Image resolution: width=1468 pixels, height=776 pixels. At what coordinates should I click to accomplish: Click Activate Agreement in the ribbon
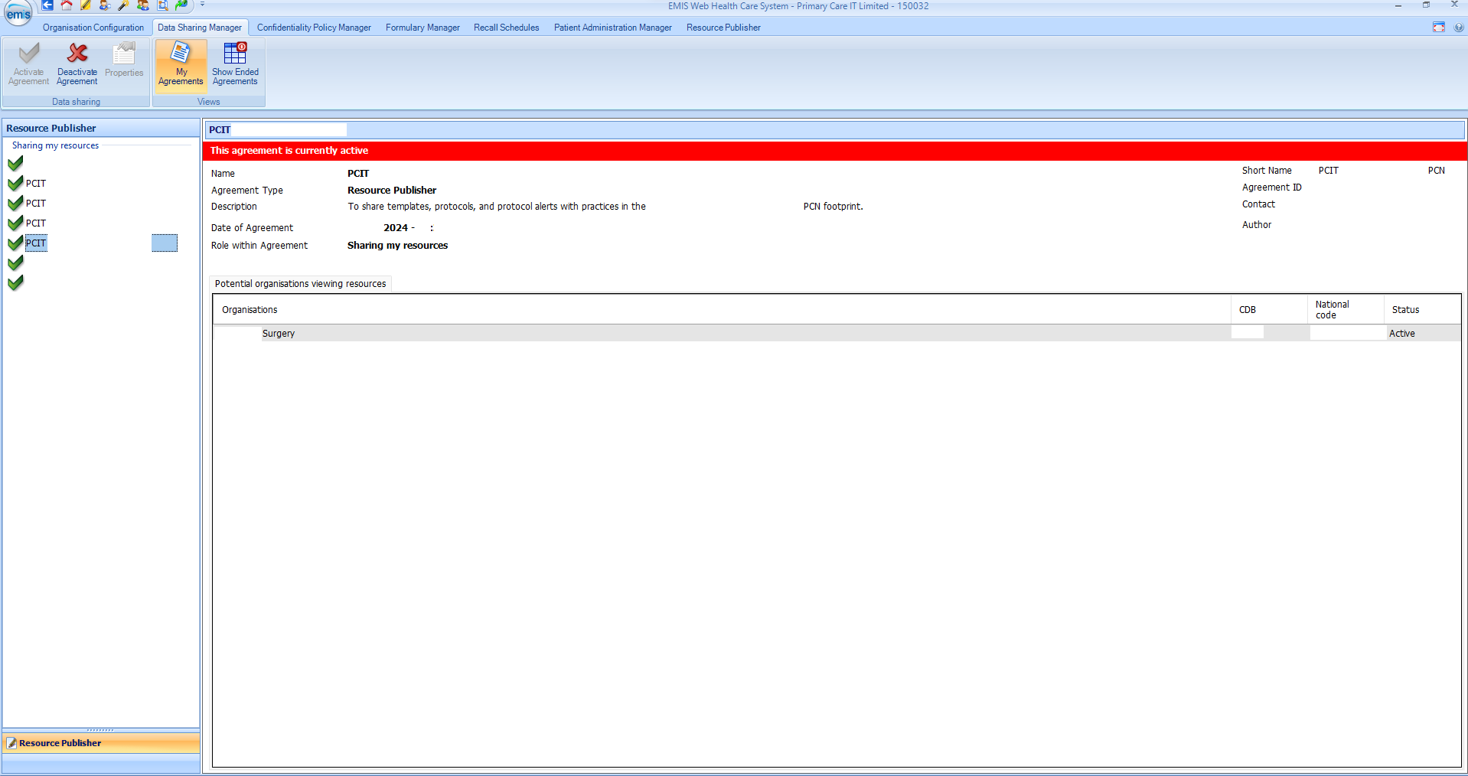pos(28,64)
